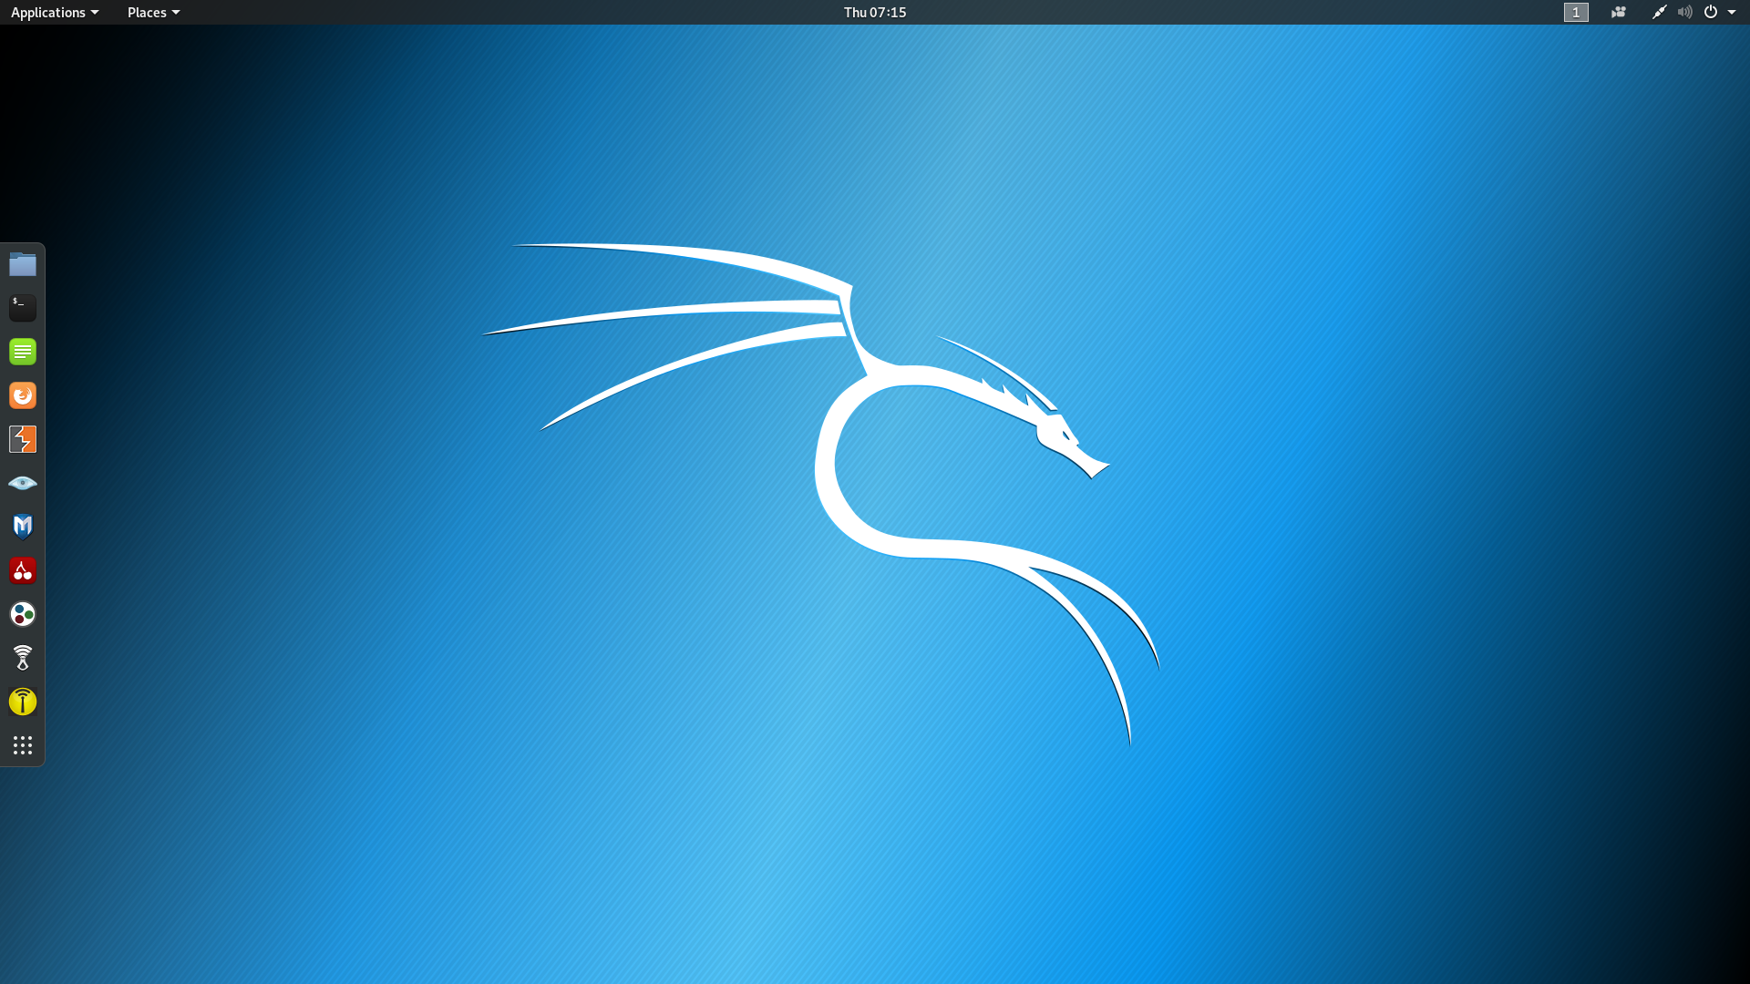This screenshot has height=984, width=1750.
Task: Launch the terminal emulator
Action: [22, 306]
